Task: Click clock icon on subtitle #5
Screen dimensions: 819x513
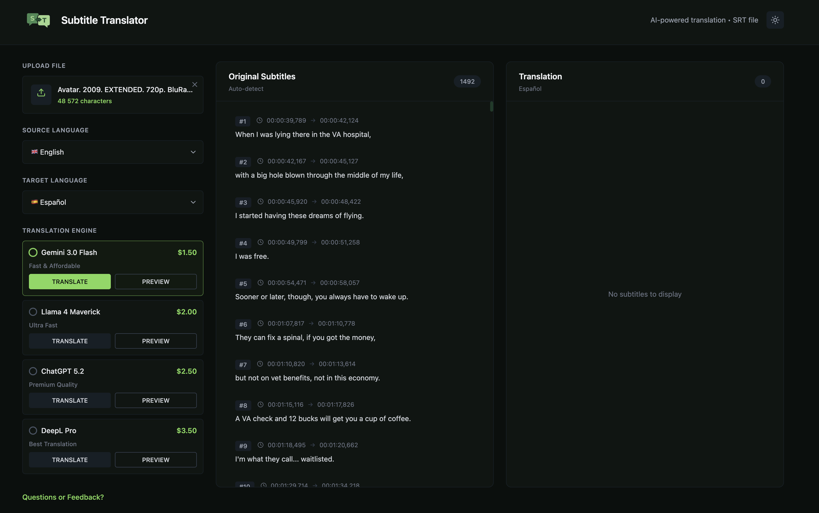Action: [261, 283]
